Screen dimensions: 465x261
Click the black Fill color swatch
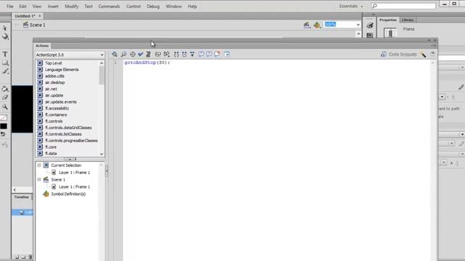(4, 126)
